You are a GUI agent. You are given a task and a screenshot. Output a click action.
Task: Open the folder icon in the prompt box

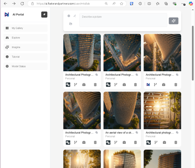(x=70, y=24)
